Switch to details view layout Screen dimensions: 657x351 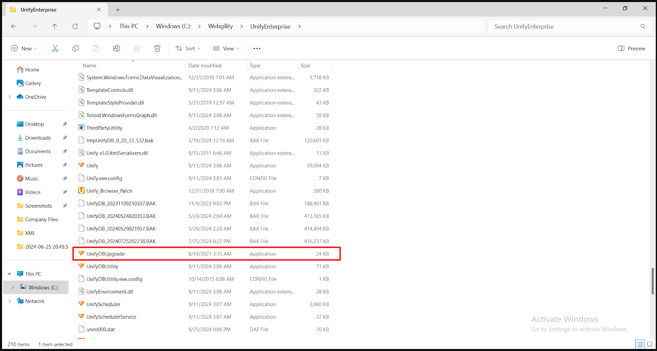click(x=640, y=344)
